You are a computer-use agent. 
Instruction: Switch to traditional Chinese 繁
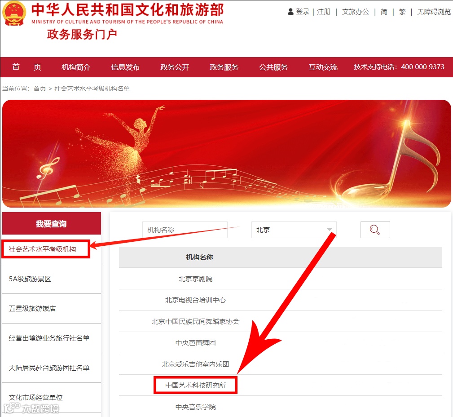(x=402, y=12)
